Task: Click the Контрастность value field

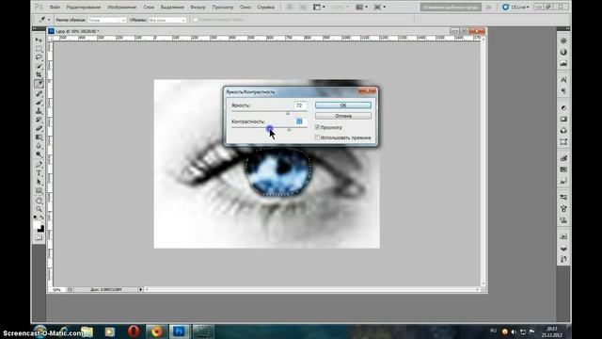Action: coord(300,121)
